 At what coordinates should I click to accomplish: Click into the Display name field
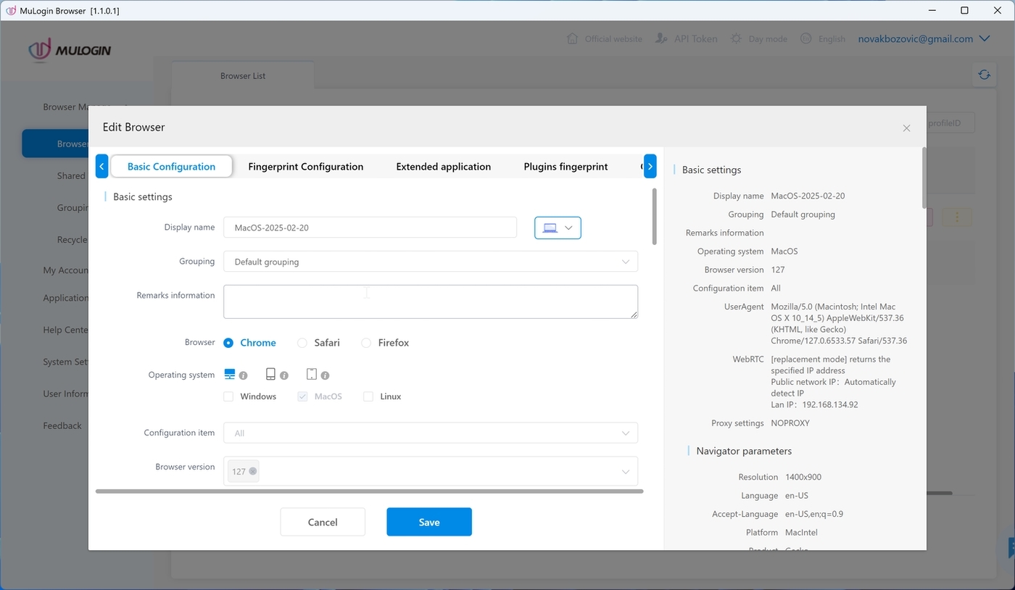[x=370, y=228]
